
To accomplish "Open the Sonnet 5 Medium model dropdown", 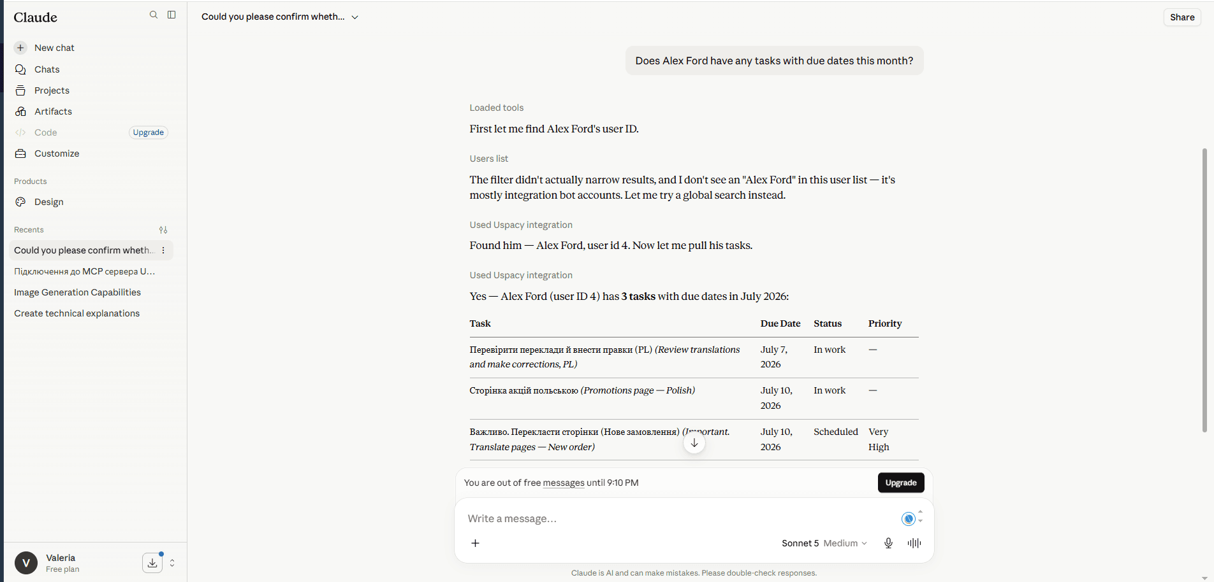I will (x=824, y=543).
